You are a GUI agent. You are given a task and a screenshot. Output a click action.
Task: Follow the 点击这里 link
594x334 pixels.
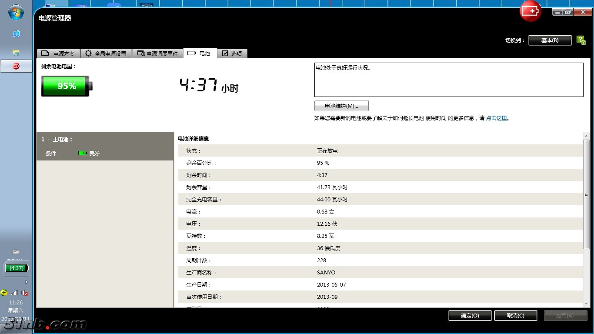pyautogui.click(x=496, y=118)
